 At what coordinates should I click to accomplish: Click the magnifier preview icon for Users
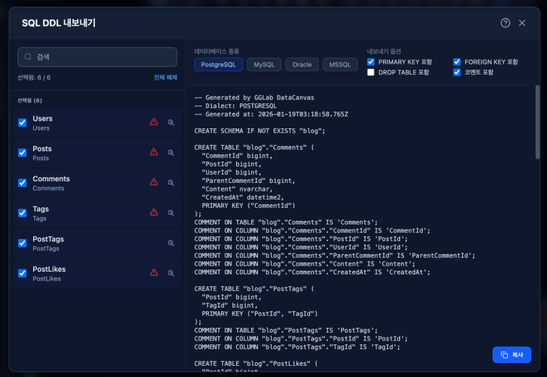(171, 122)
